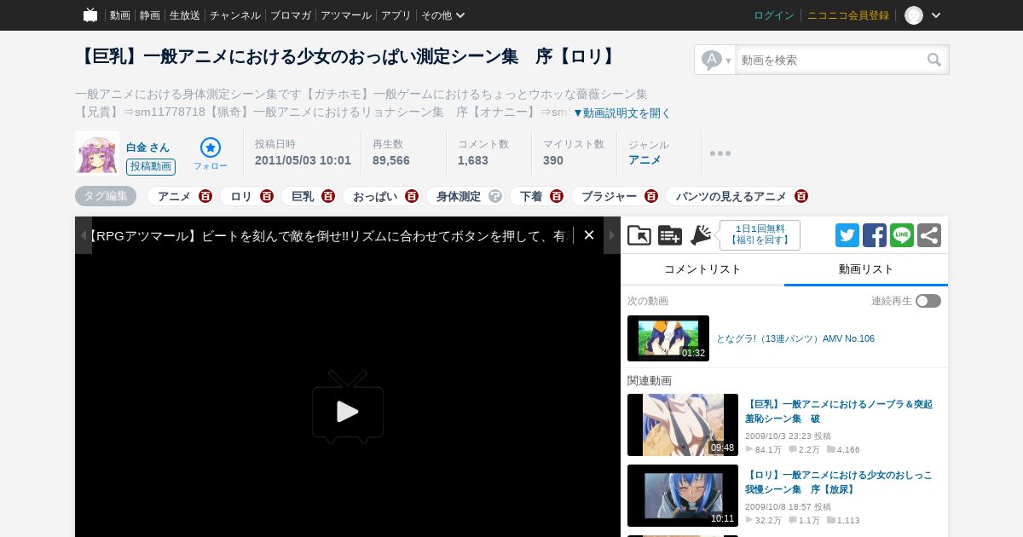Open related video thumbnail with 10:11 duration
This screenshot has height=537, width=1023.
pos(683,495)
